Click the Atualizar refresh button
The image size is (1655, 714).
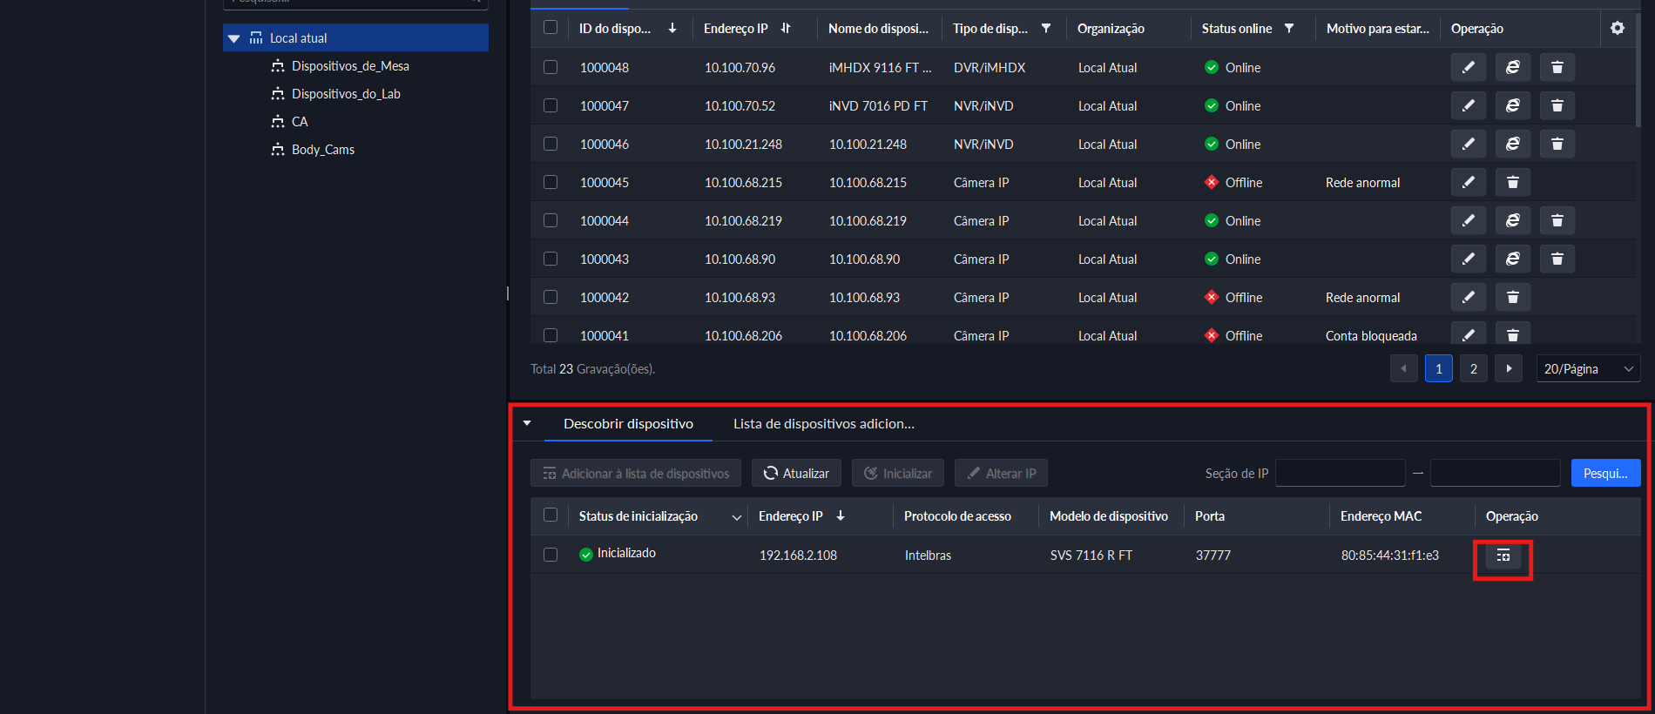[796, 473]
